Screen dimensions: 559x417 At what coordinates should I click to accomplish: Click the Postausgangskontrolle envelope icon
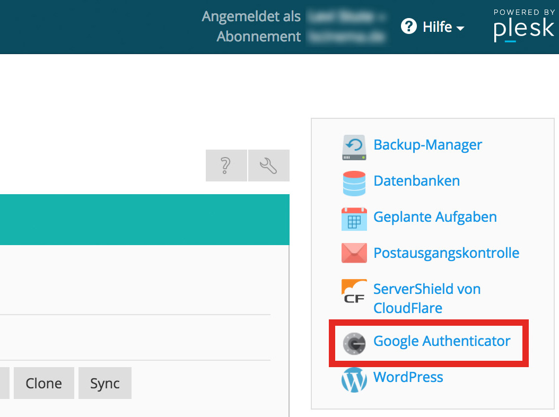point(354,254)
